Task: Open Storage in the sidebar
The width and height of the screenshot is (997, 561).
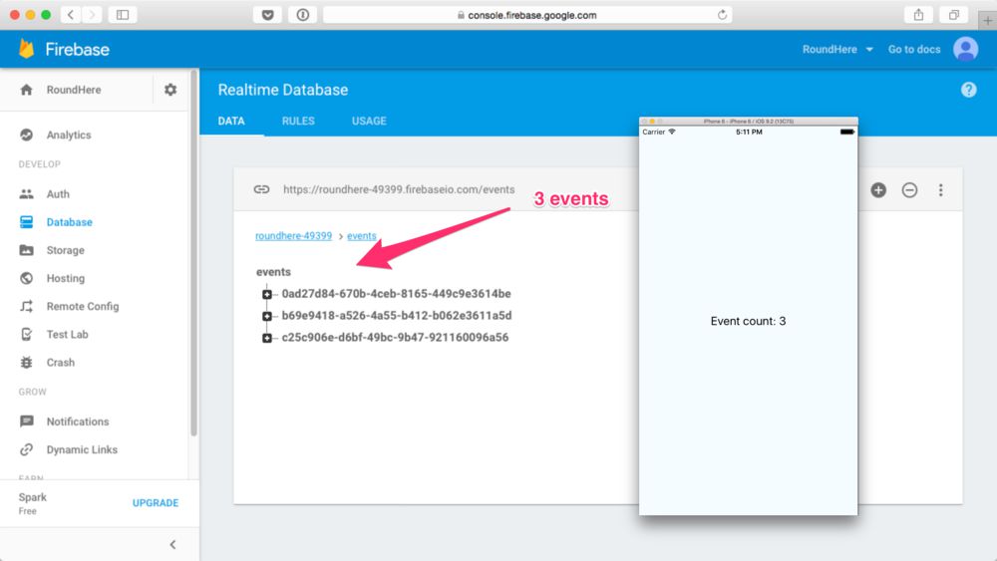Action: tap(66, 250)
